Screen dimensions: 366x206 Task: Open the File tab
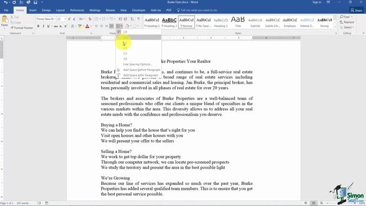[6, 10]
